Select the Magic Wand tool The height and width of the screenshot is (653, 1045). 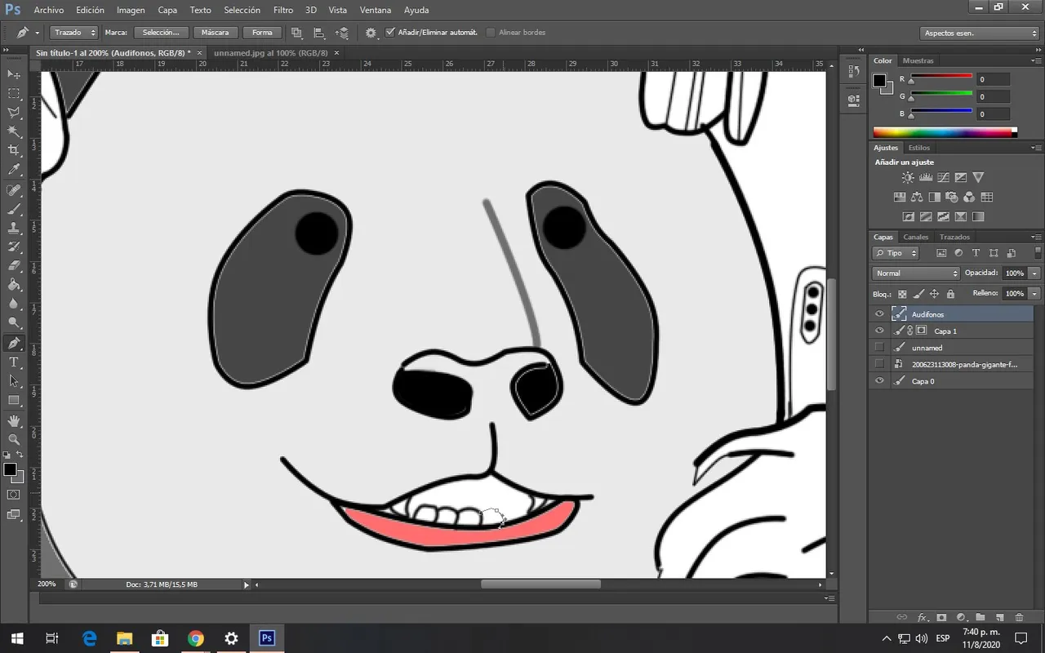point(14,131)
